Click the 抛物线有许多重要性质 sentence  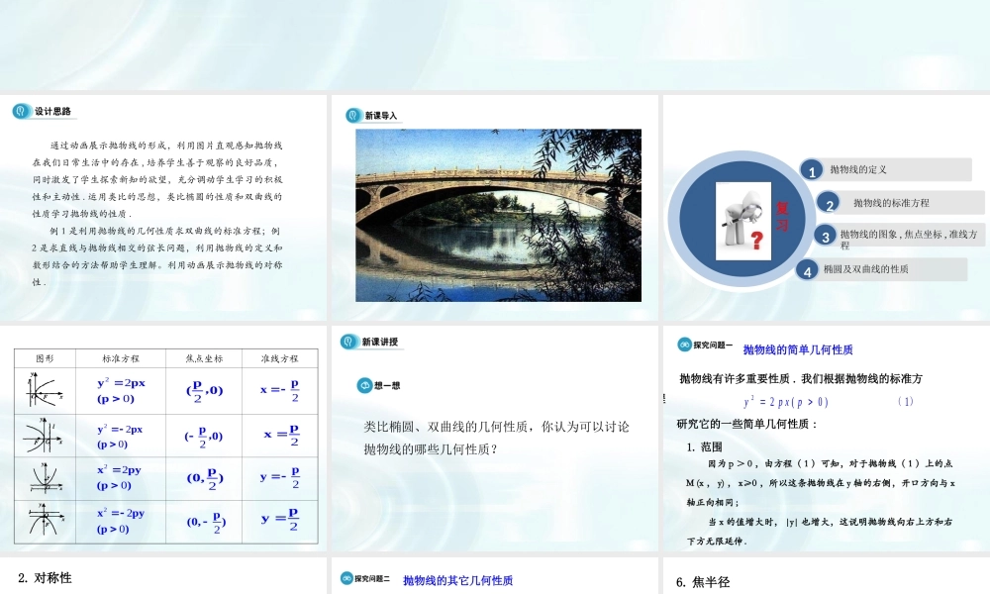click(x=801, y=379)
